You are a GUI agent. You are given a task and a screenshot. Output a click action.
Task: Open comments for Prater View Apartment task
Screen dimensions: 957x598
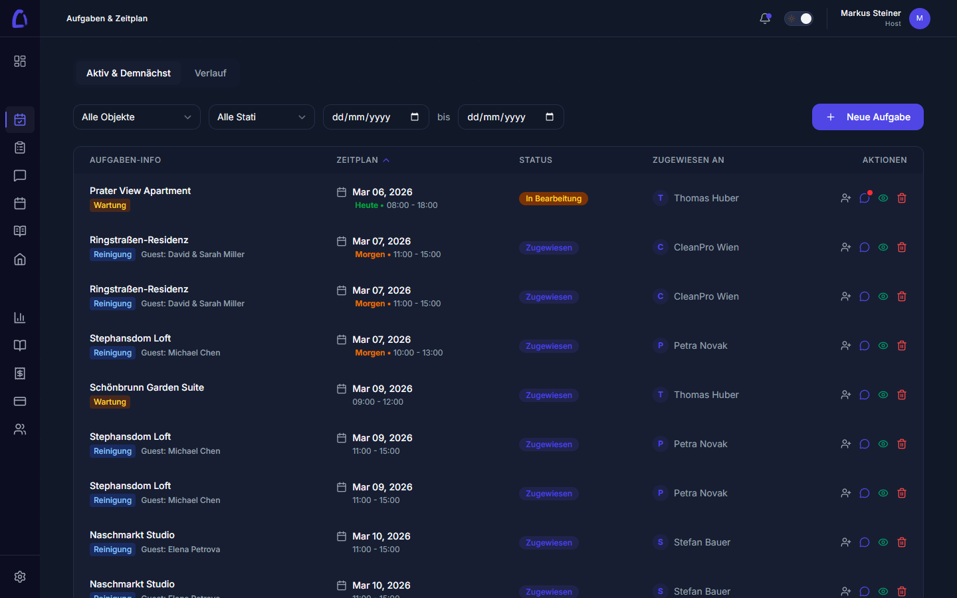[x=865, y=198]
